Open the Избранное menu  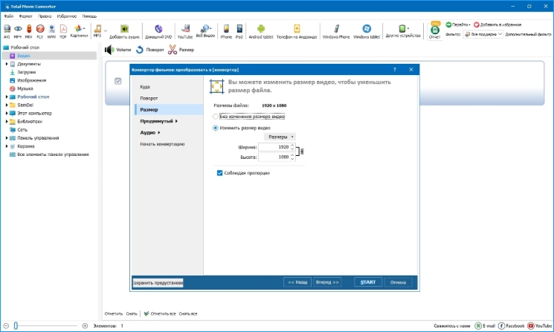pyautogui.click(x=67, y=16)
